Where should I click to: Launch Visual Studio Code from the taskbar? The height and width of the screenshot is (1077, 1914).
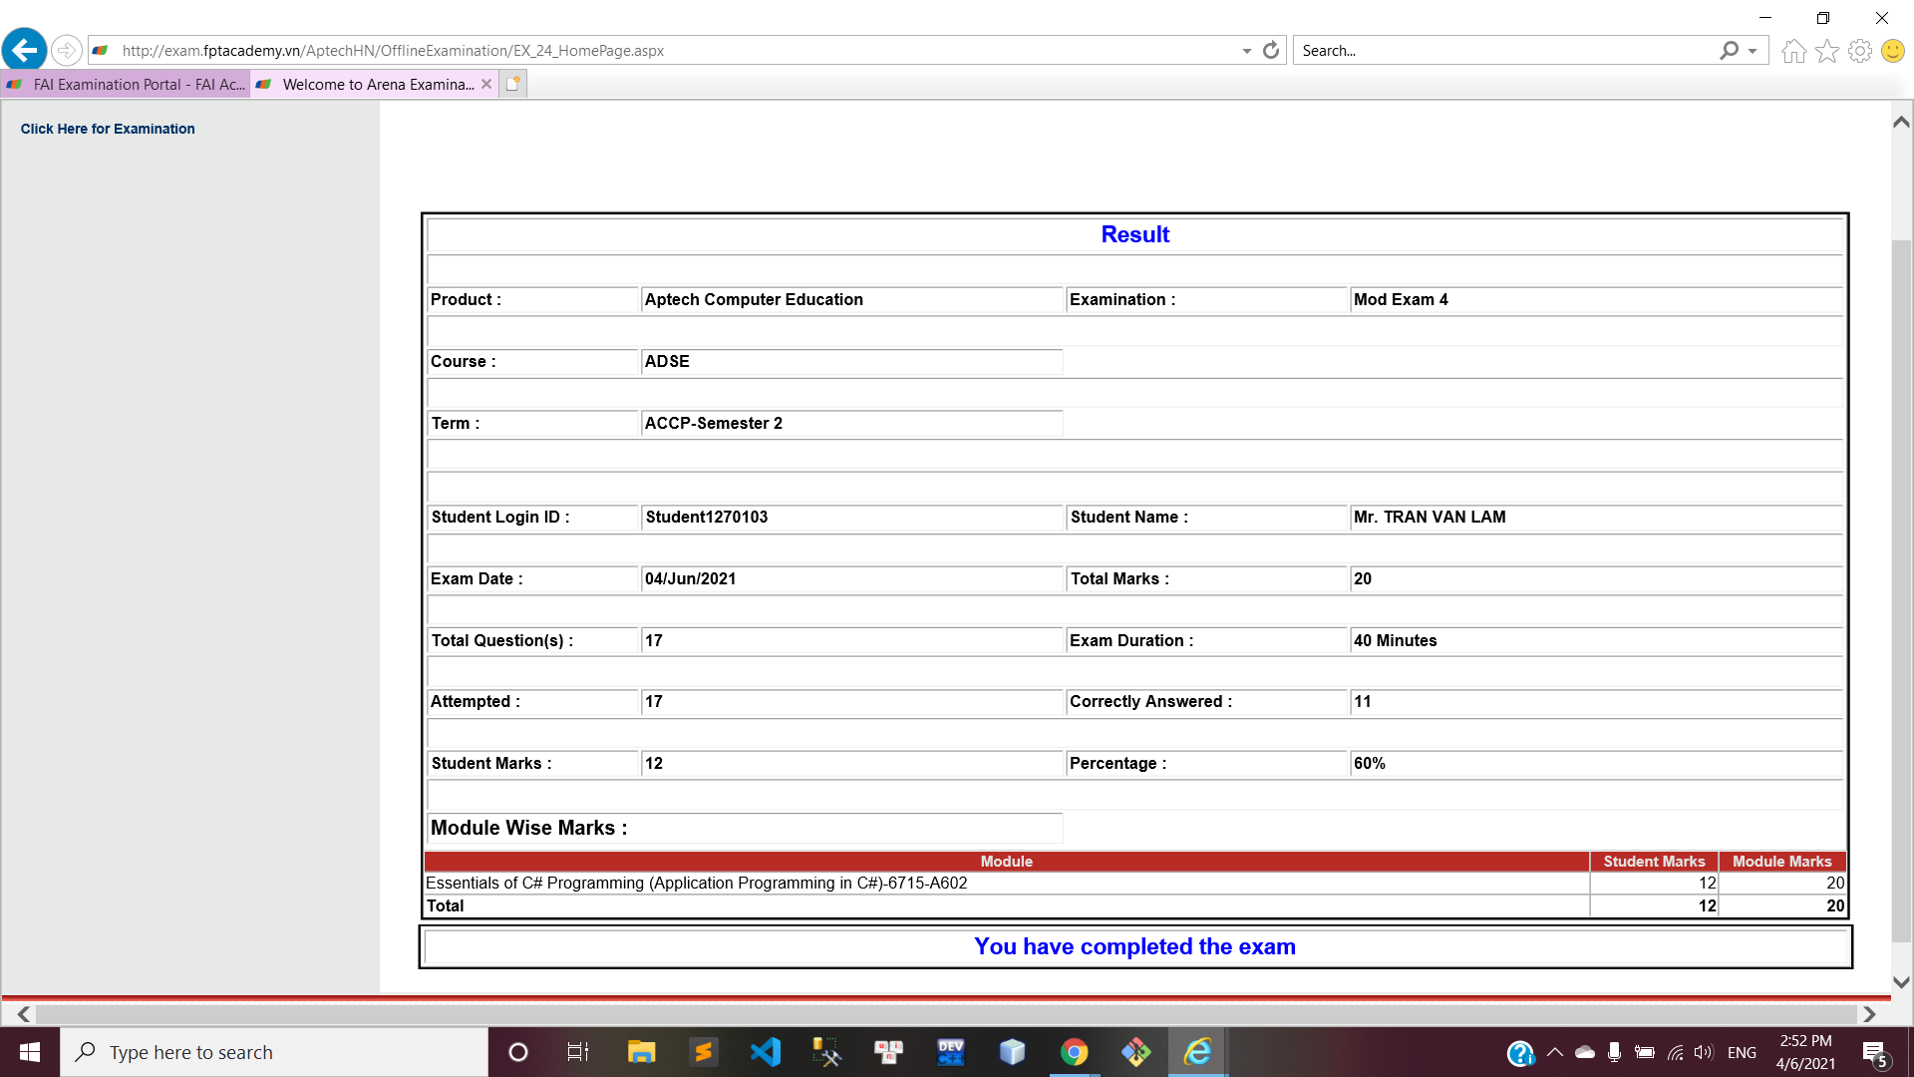click(x=766, y=1052)
